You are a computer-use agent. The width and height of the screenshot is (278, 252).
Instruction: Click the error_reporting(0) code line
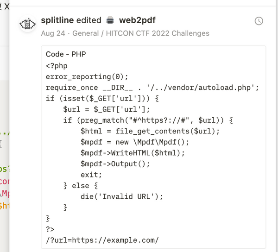87,77
